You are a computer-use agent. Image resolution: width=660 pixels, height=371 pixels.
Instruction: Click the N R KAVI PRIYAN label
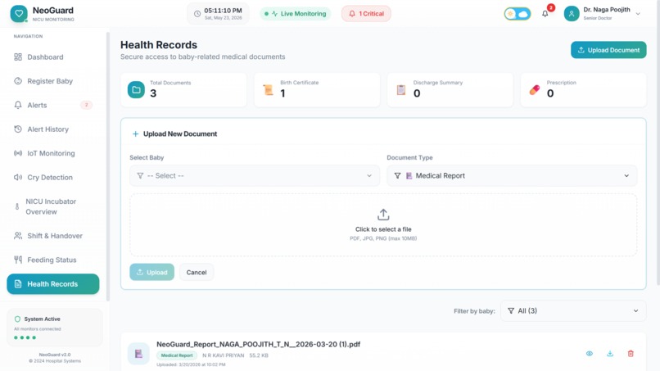tap(223, 355)
